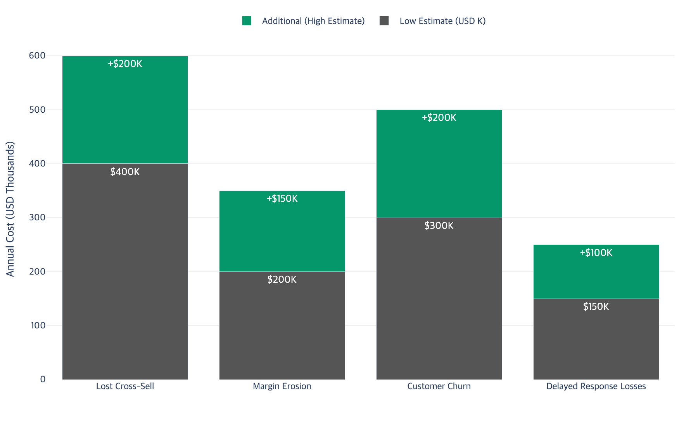Toggle the 'Low Estimate (USD K)' legend label
This screenshot has height=426, width=698.
click(x=442, y=21)
